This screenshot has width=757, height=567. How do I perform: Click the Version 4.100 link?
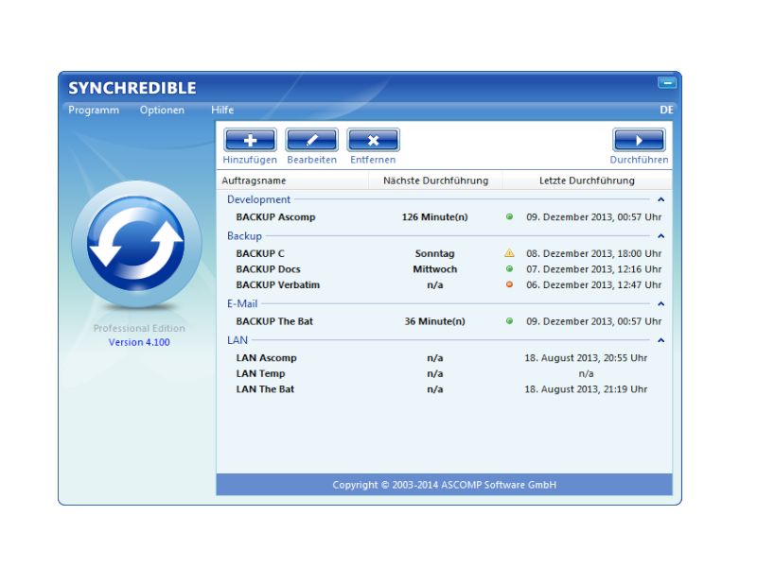click(139, 342)
